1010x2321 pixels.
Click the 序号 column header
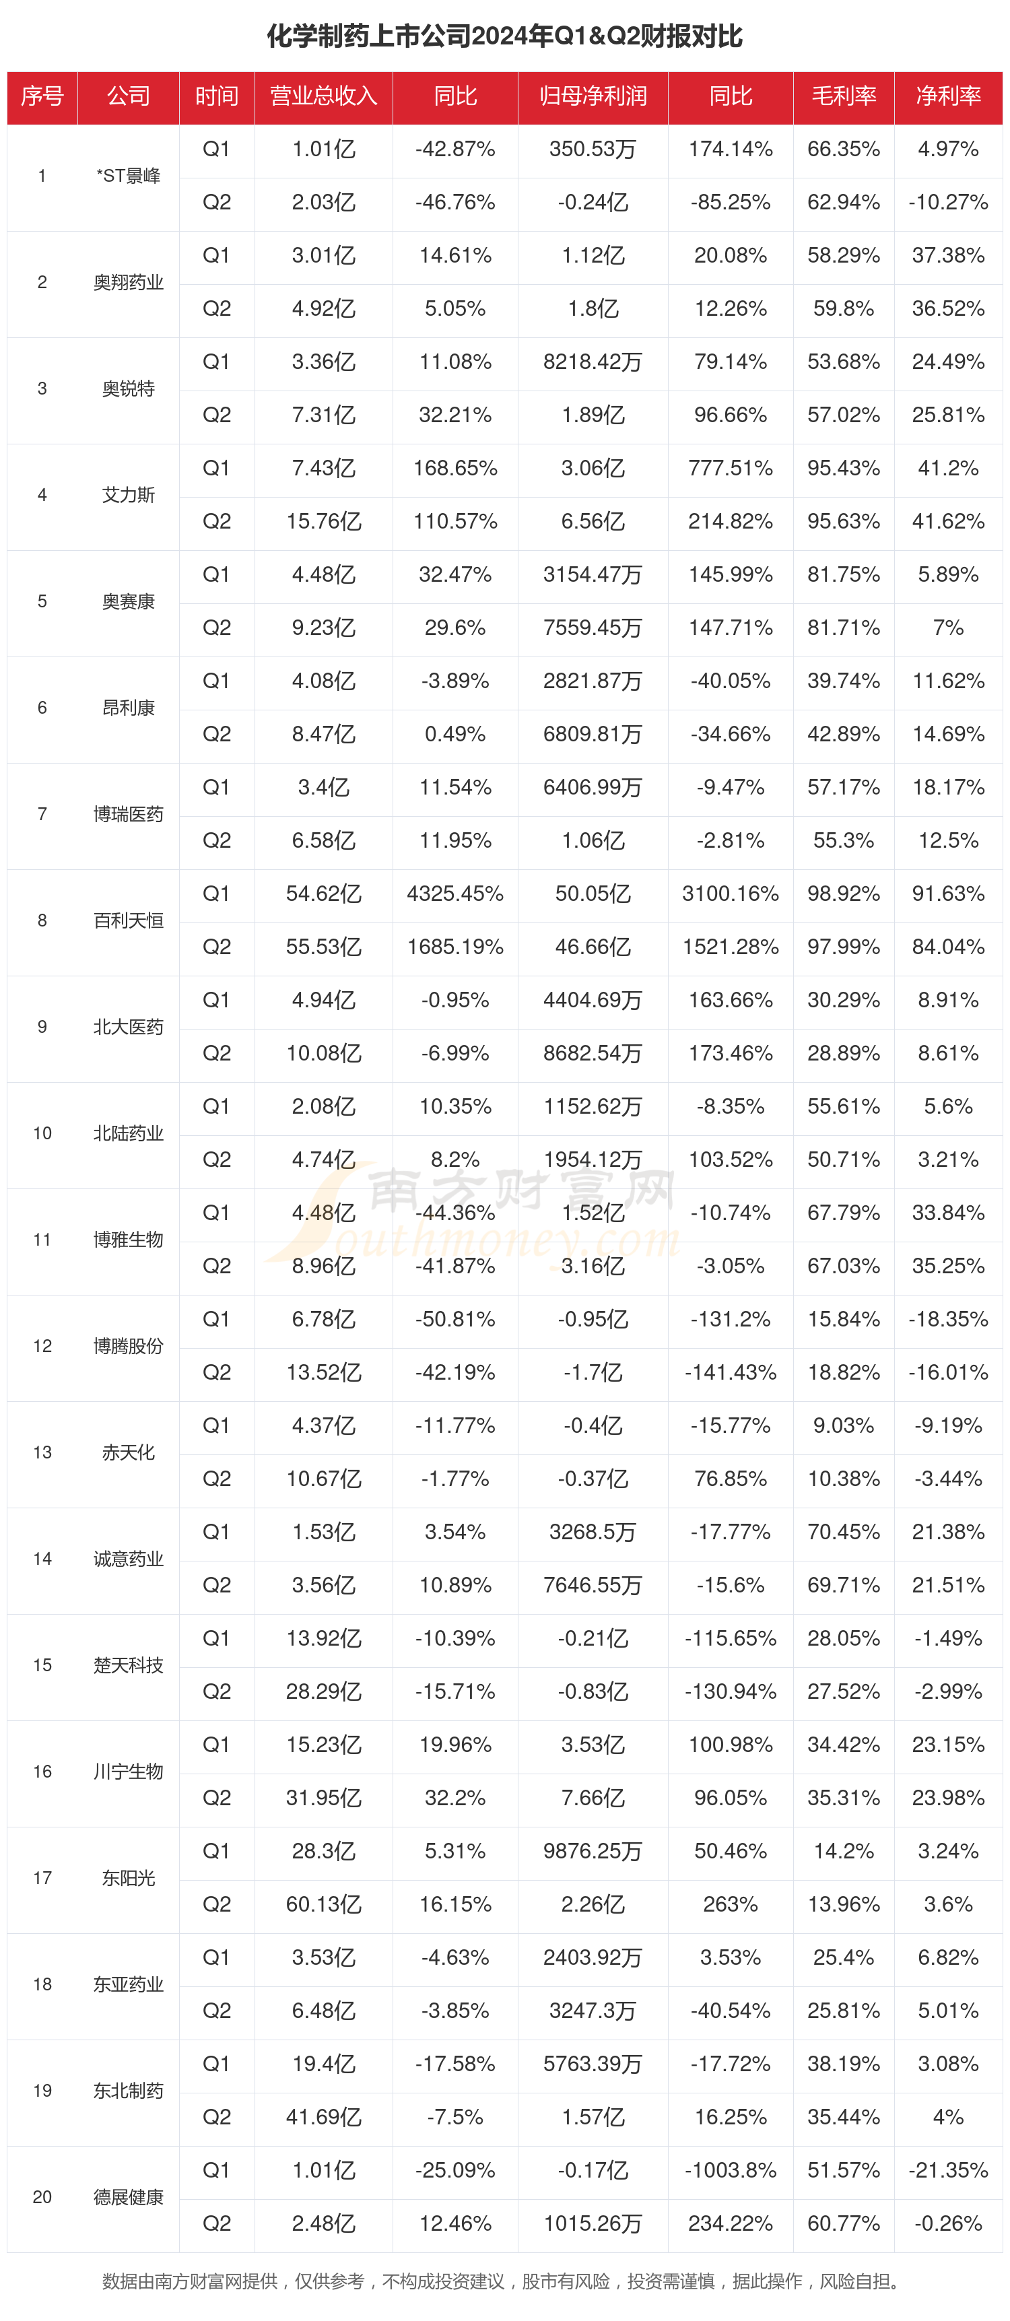coord(42,96)
